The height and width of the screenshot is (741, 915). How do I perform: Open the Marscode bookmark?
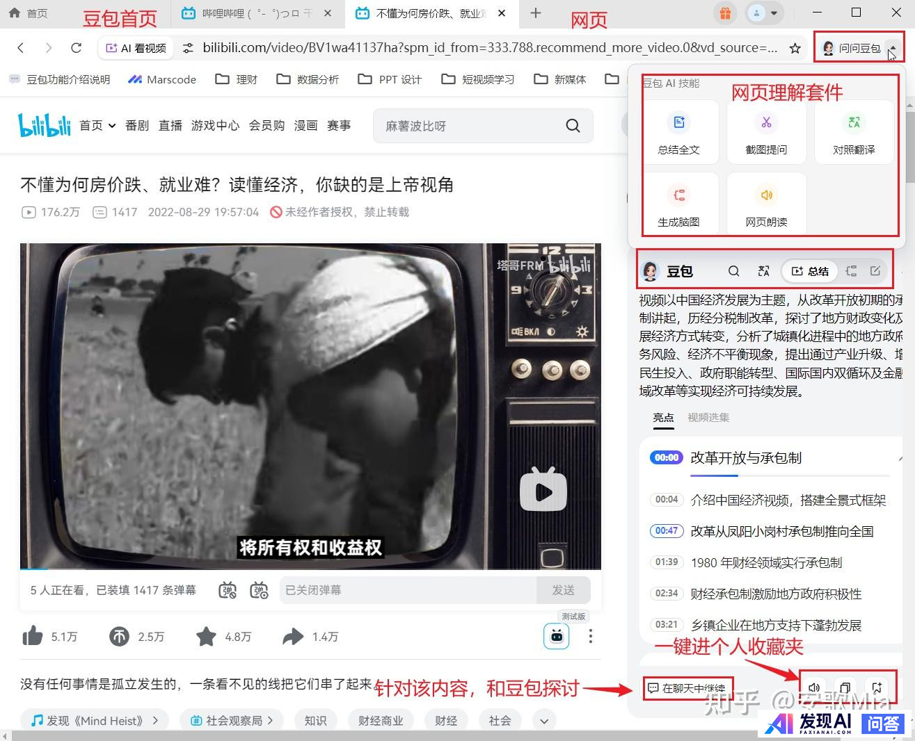162,79
